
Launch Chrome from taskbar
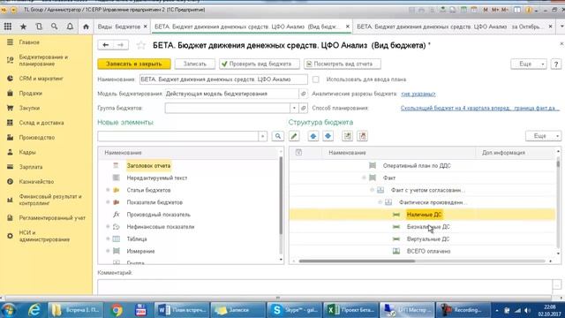(x=117, y=310)
